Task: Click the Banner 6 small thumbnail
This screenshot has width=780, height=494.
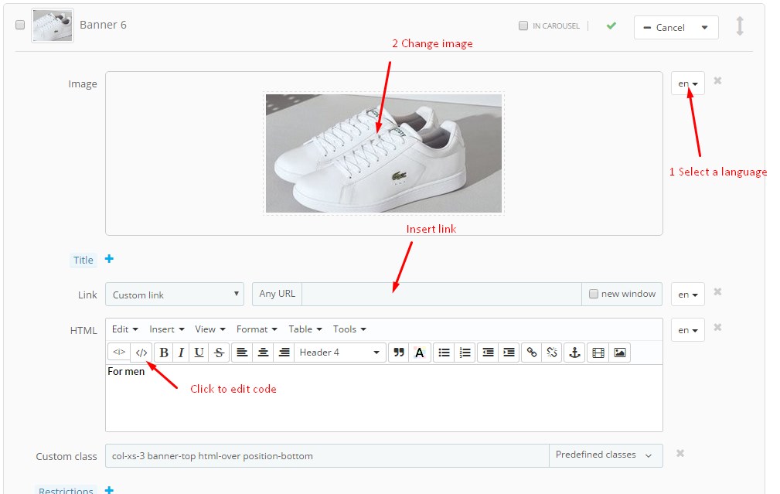Action: (x=53, y=26)
